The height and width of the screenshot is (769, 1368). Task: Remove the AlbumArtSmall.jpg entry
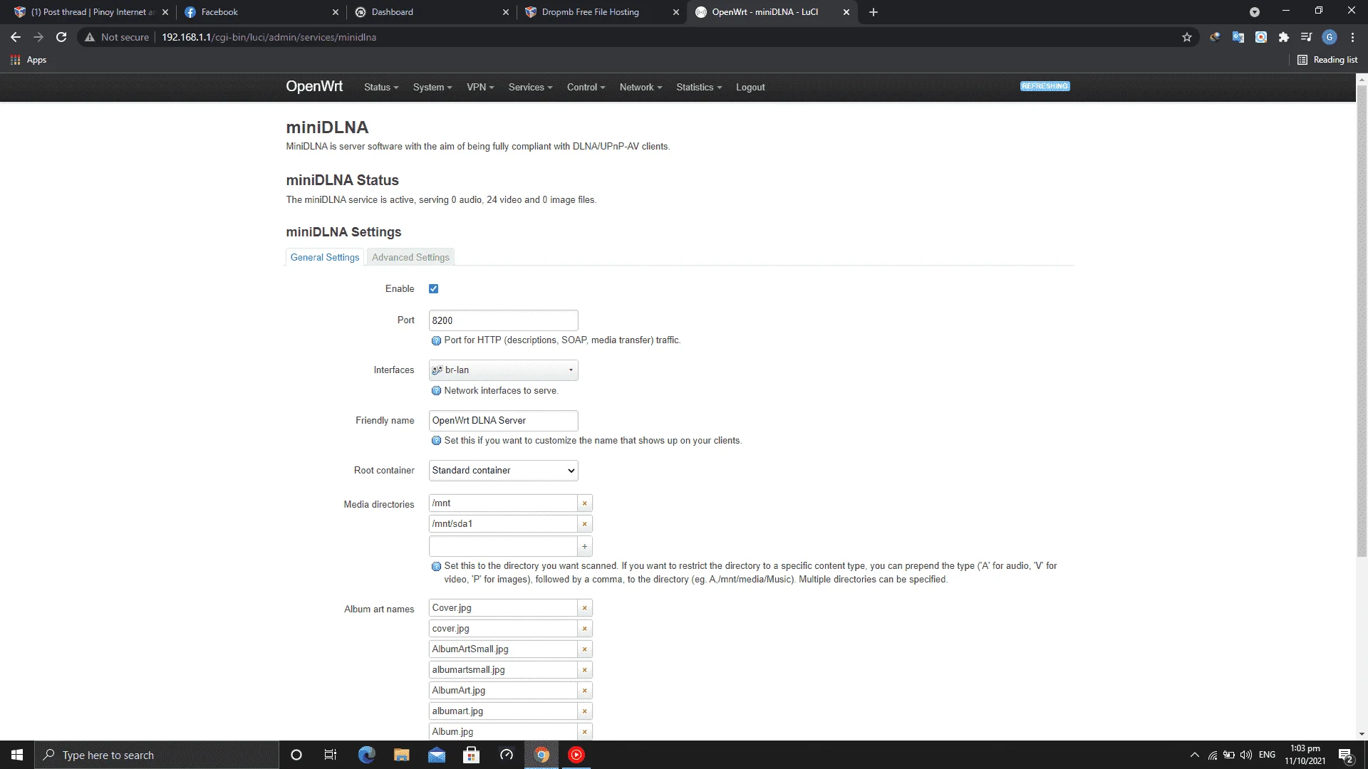(x=584, y=649)
